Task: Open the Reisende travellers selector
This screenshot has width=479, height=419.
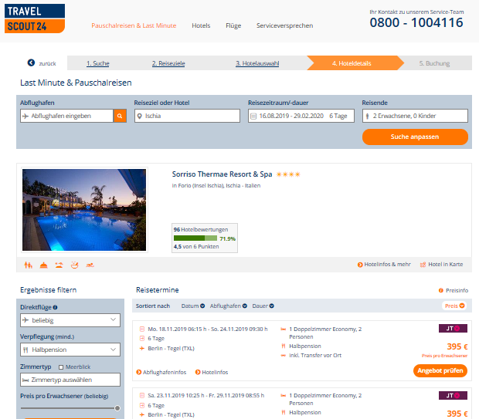Action: (415, 116)
